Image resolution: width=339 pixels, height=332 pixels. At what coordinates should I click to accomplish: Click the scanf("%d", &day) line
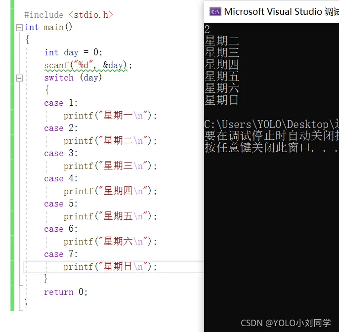[x=88, y=65]
